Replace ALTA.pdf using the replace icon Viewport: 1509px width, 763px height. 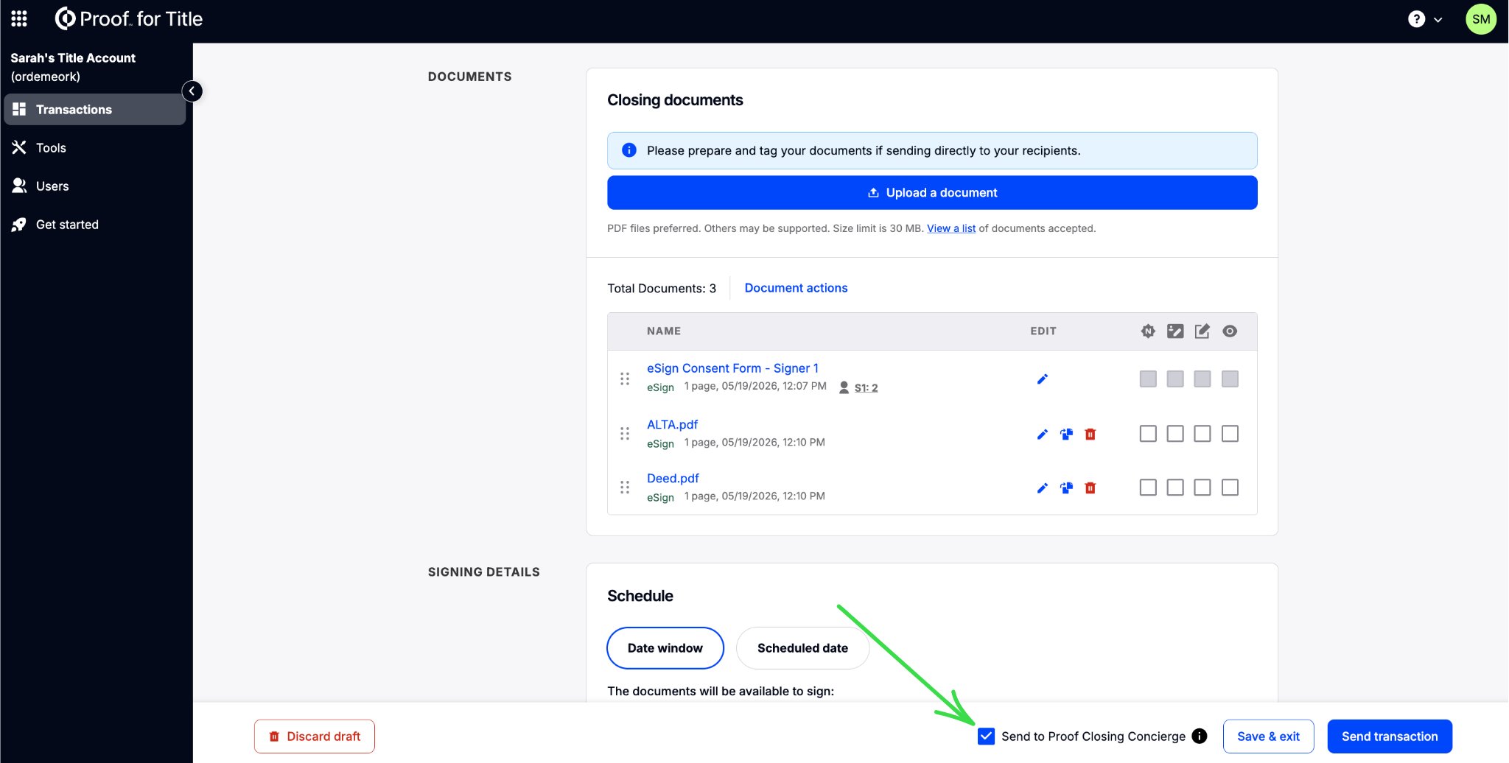(x=1066, y=435)
